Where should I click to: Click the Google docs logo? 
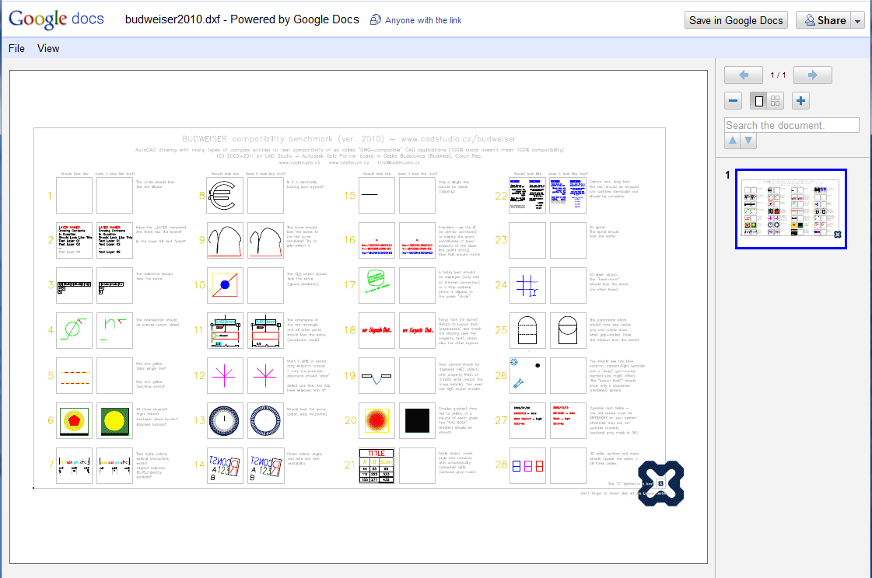pos(56,19)
